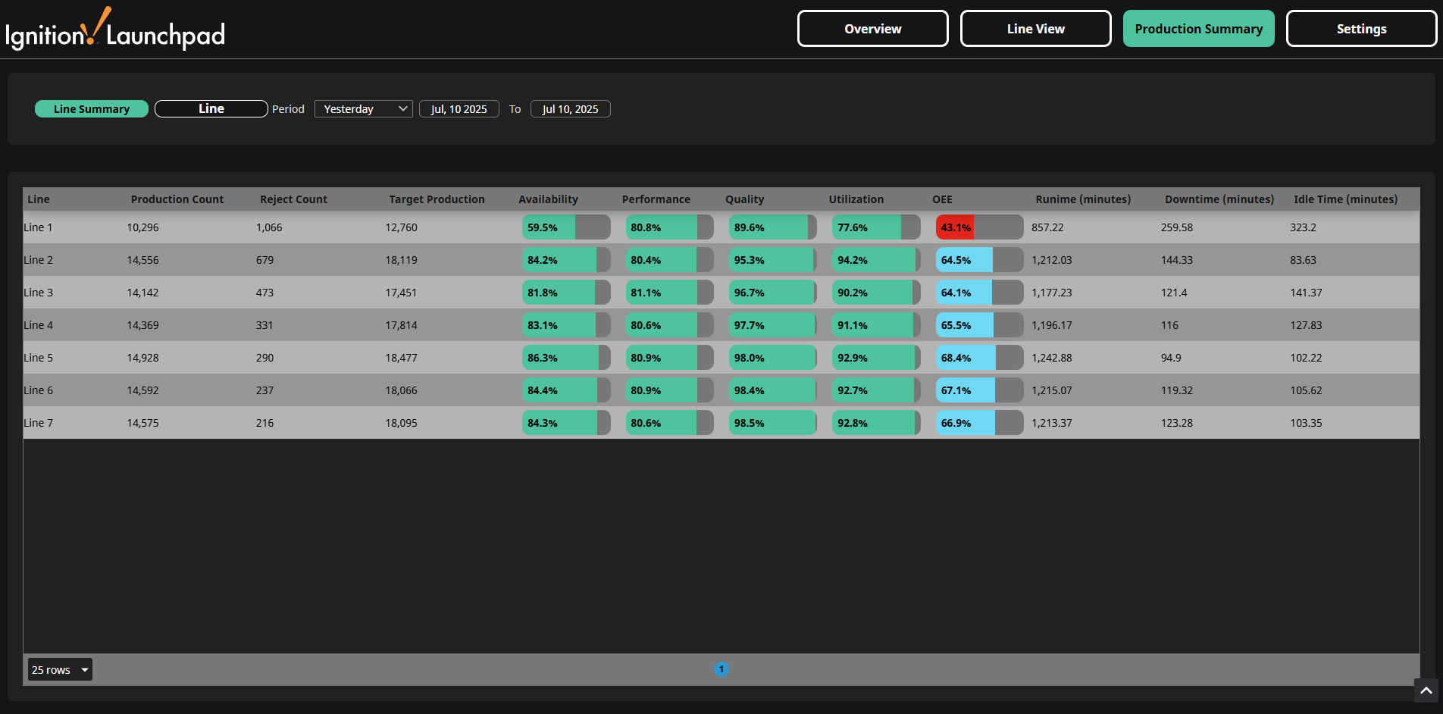Screen dimensions: 1443x714
Task: Click the Downtime (minutes) column header
Action: point(1219,199)
